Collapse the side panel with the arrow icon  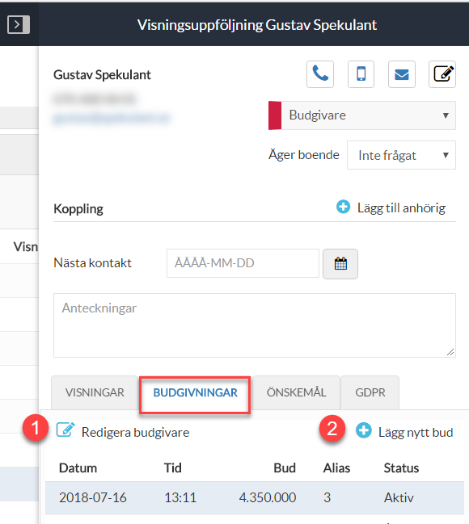(19, 24)
